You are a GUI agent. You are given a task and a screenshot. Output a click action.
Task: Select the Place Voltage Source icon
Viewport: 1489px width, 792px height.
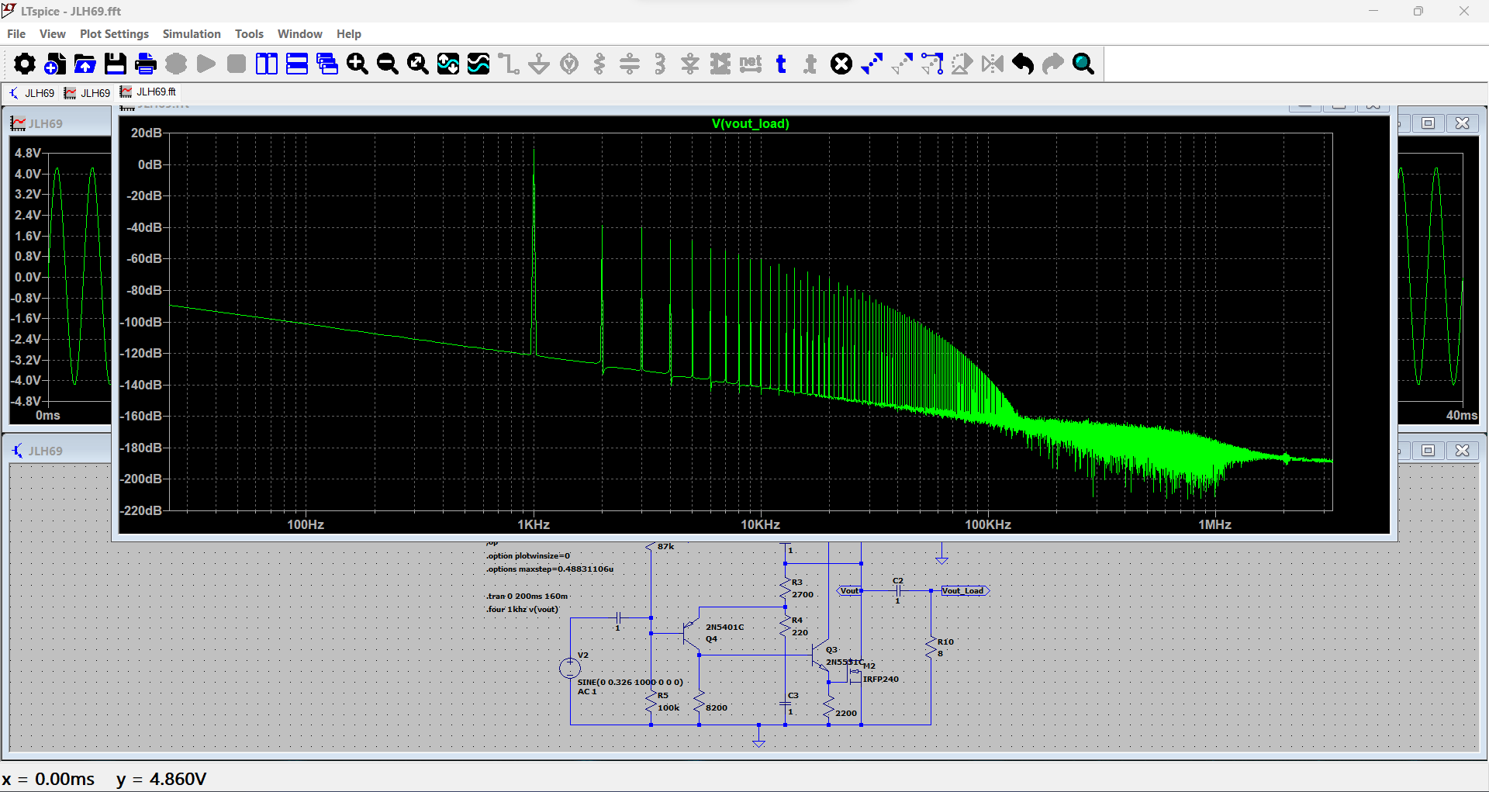coord(569,64)
